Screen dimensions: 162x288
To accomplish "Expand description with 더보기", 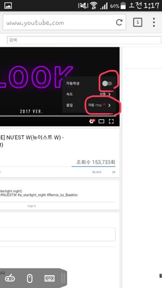I will point(32,206).
